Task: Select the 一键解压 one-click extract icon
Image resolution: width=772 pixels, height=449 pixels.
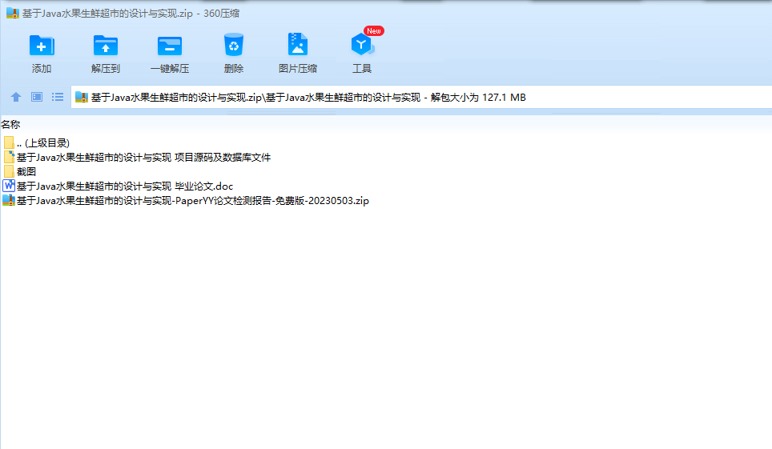Action: [x=169, y=46]
